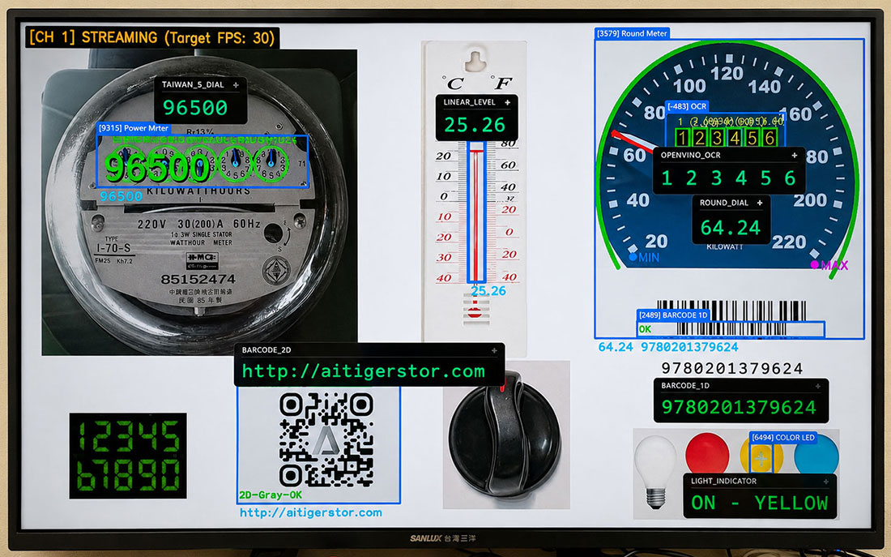This screenshot has width=891, height=557.
Task: Click the OCR digit box showing 3
Action: point(717,138)
